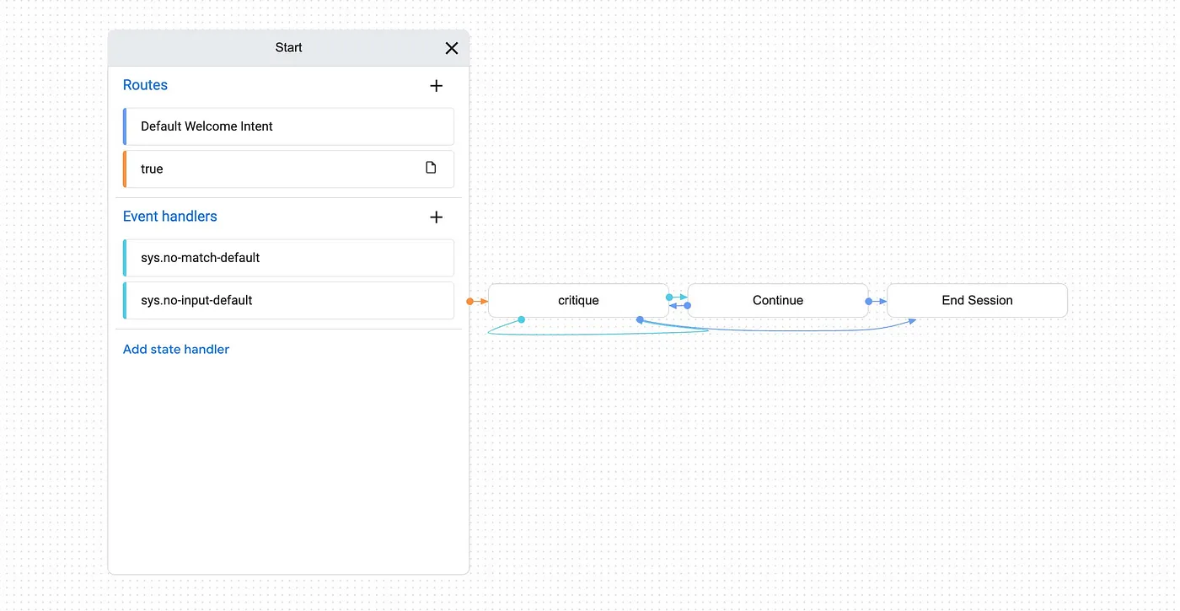Click the blue dot on Continue's left edge
1180x611 pixels.
click(x=688, y=305)
